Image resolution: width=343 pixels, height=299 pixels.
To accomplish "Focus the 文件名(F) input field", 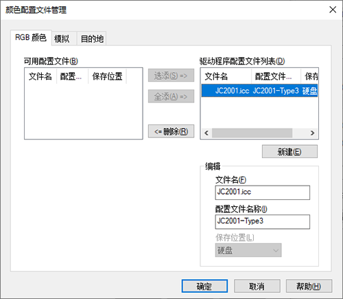I will coord(263,192).
